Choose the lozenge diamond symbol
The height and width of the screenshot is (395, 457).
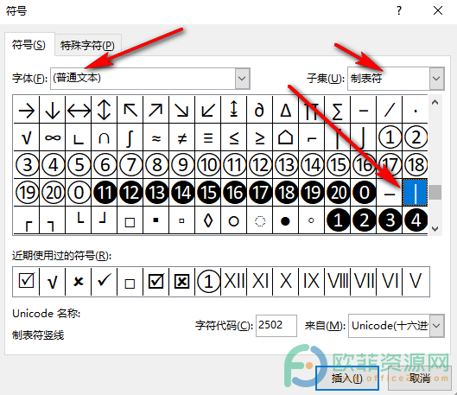208,220
